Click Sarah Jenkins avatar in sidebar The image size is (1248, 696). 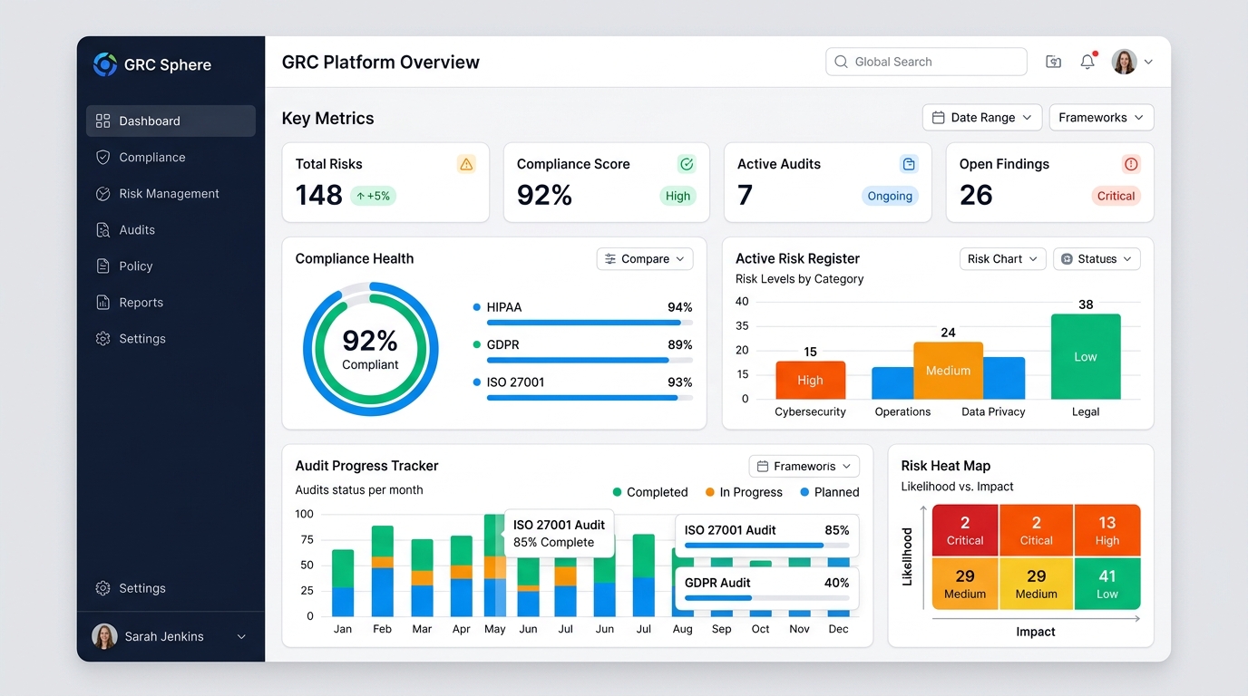coord(105,636)
